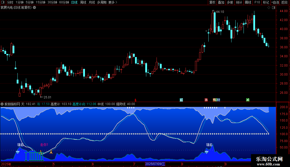290x167 pixels.
Task: Expand the 股朋指标网 indicator dropdown
Action: point(2,104)
